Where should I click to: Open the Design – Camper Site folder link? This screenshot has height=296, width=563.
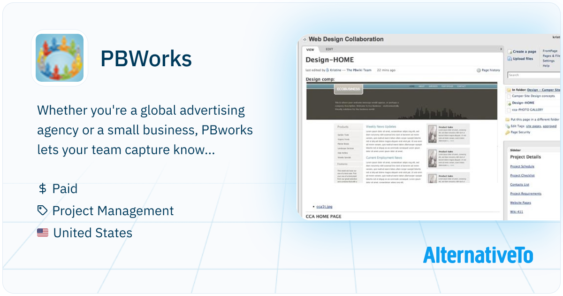point(544,90)
